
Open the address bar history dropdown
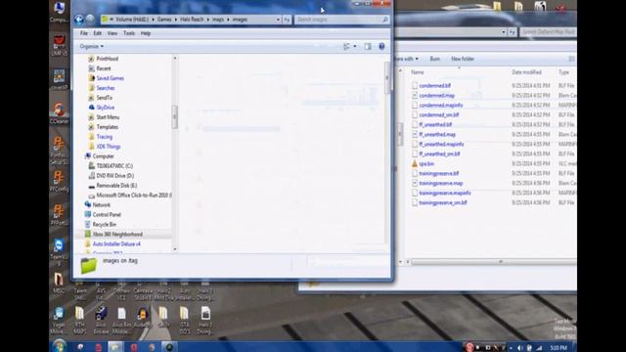coord(278,20)
